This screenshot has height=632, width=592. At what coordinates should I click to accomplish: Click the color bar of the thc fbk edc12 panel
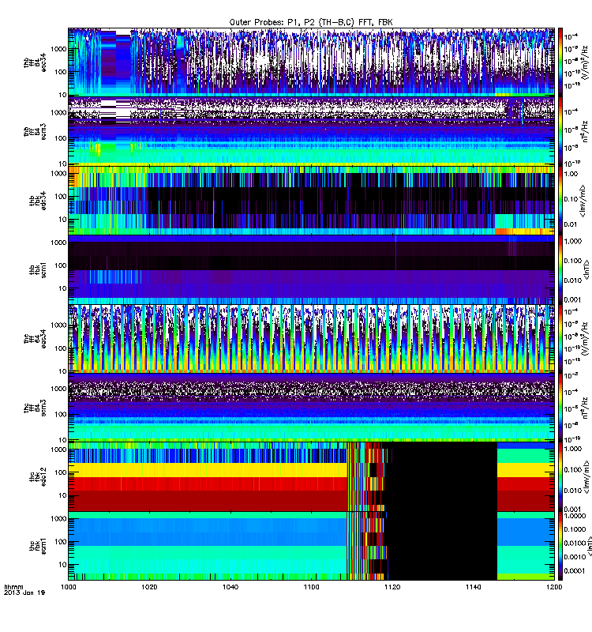point(560,477)
